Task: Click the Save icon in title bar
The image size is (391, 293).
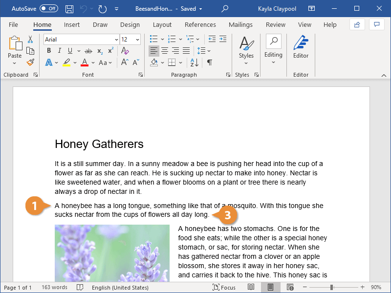Action: pos(69,9)
